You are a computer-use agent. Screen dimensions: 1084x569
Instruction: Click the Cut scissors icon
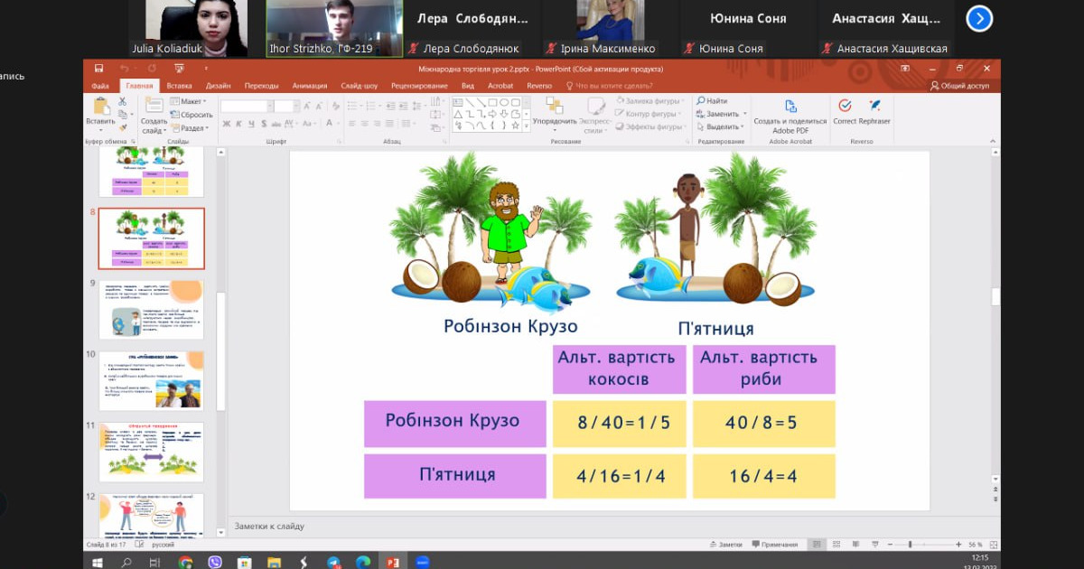123,102
